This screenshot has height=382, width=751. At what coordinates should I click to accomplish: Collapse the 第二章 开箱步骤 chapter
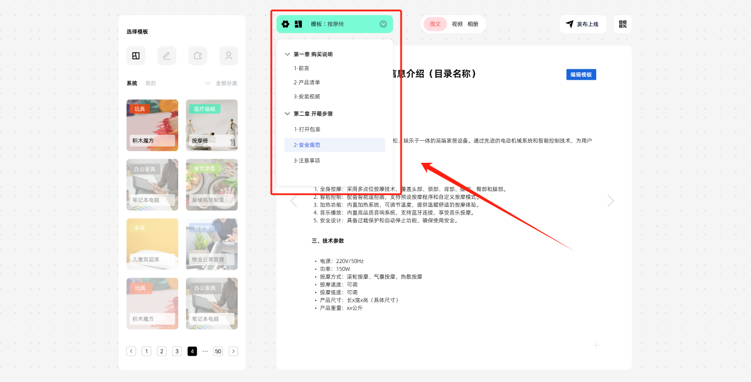pos(287,114)
